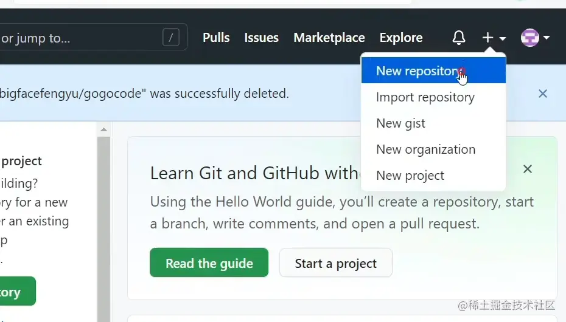Click the slash shortcut key icon in search
Screen dimensions: 566x322
(171, 37)
